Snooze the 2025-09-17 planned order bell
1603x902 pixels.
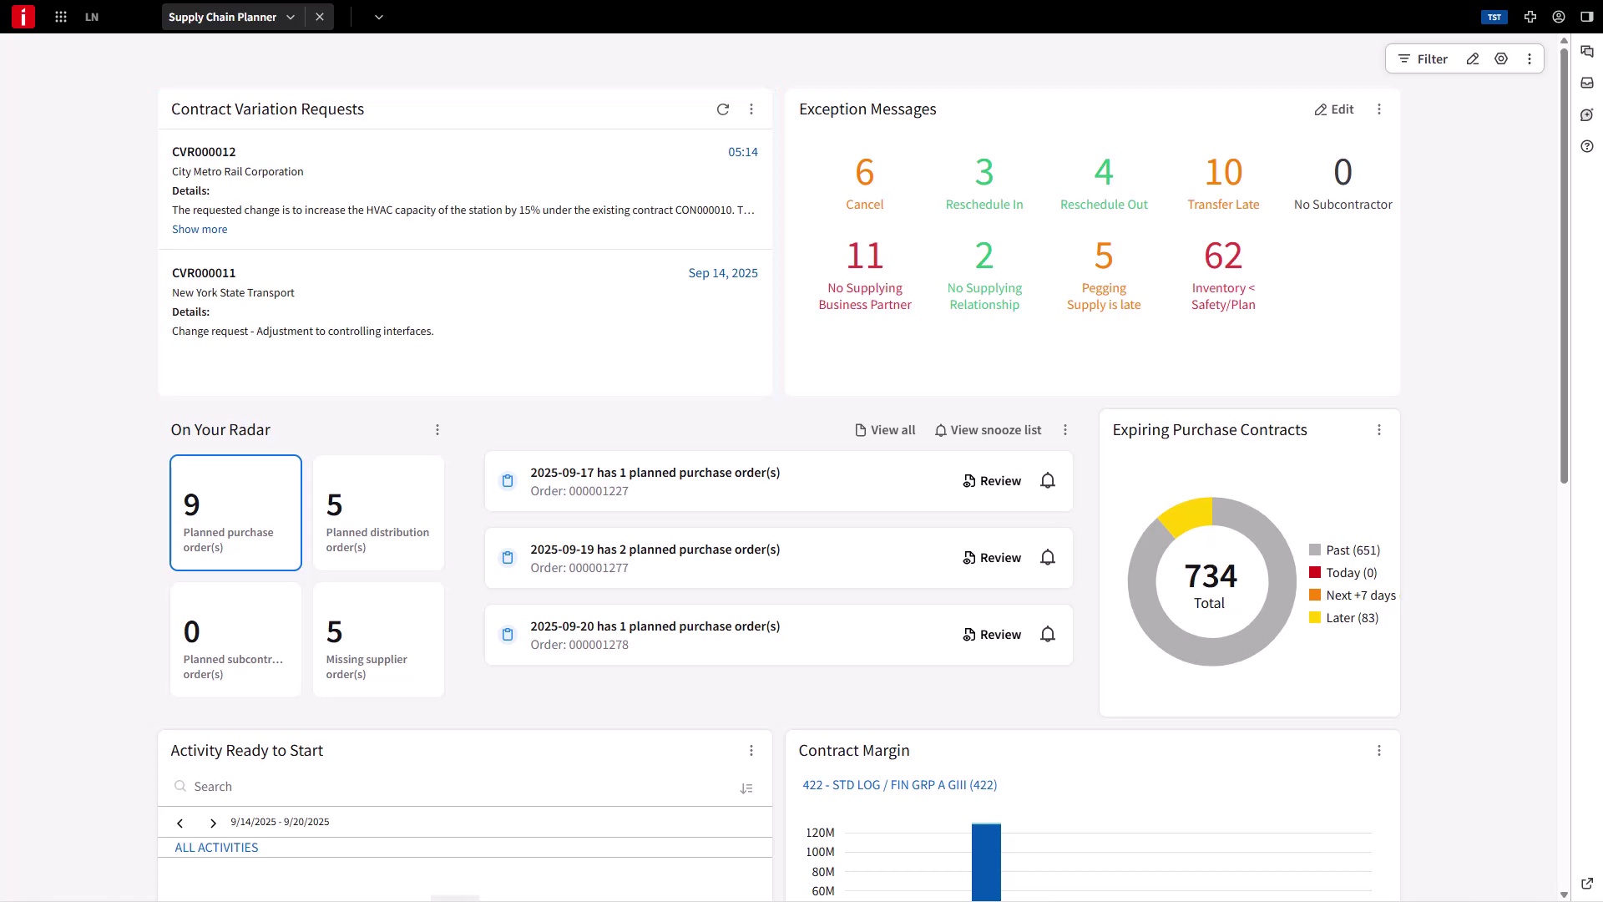coord(1048,481)
